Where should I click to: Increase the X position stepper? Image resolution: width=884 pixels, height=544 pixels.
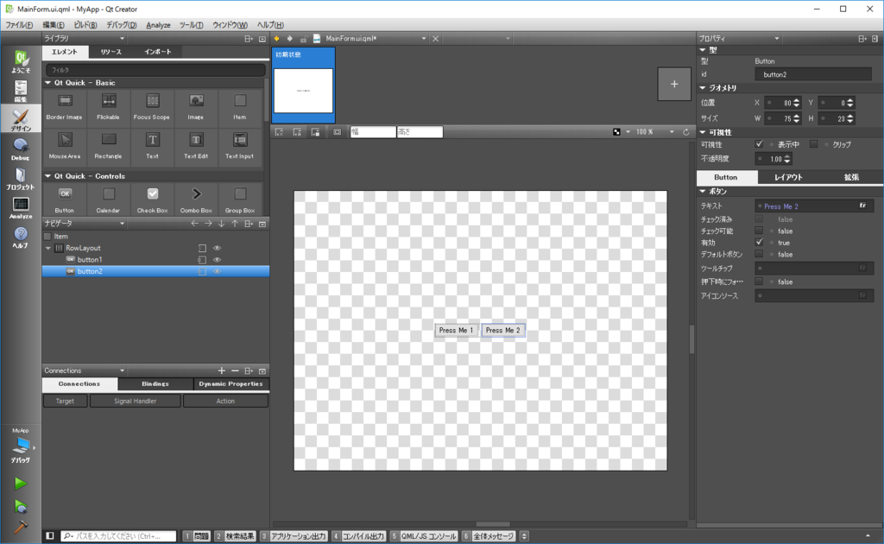tap(796, 100)
